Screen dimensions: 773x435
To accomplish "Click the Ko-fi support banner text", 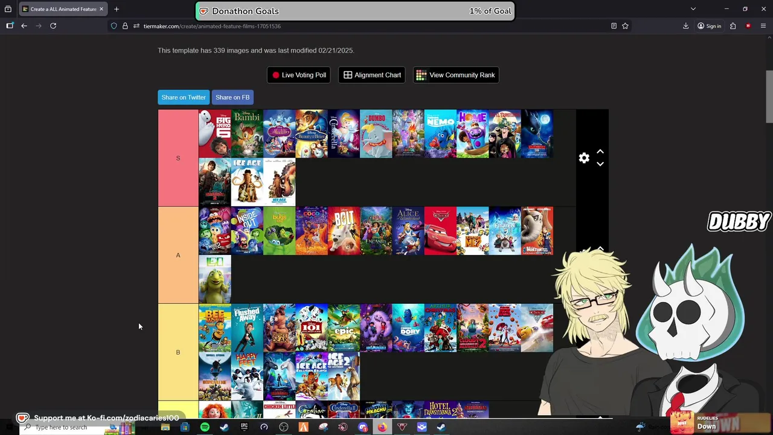I will pos(106,417).
